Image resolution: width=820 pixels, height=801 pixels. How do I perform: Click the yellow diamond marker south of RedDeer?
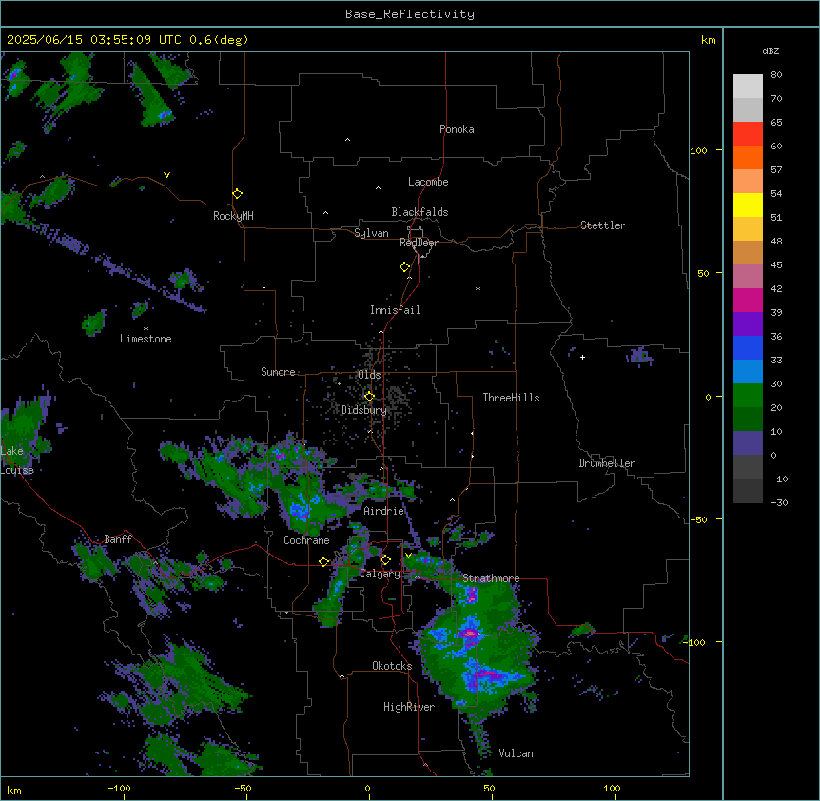[x=405, y=267]
